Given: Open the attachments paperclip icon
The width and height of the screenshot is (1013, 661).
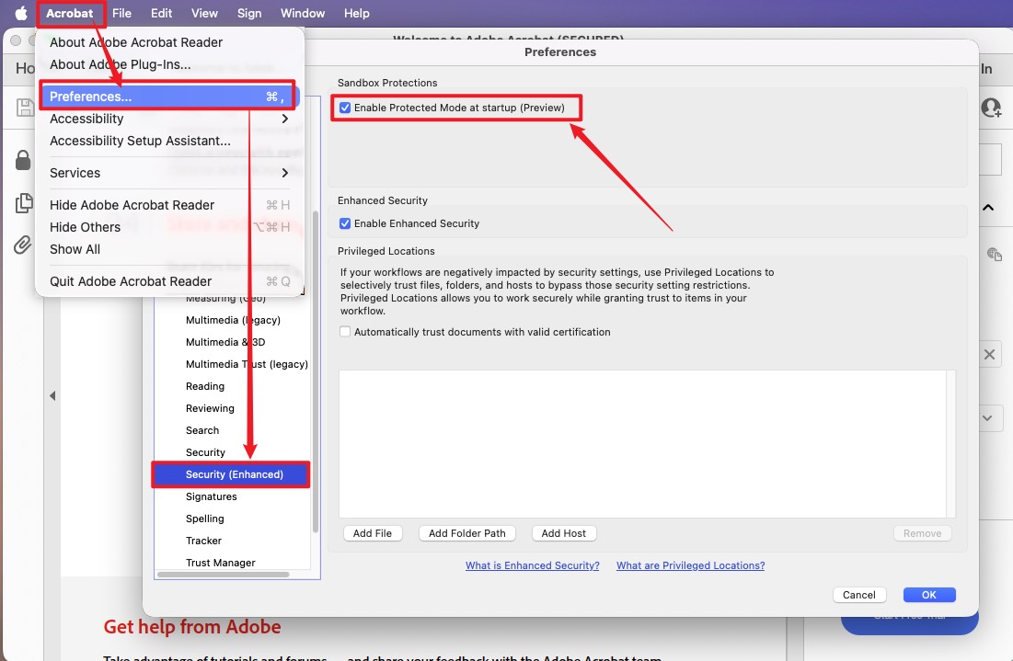Looking at the screenshot, I should 23,245.
